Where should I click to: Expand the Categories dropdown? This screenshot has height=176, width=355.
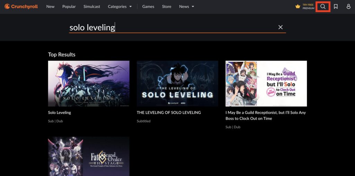(x=120, y=7)
